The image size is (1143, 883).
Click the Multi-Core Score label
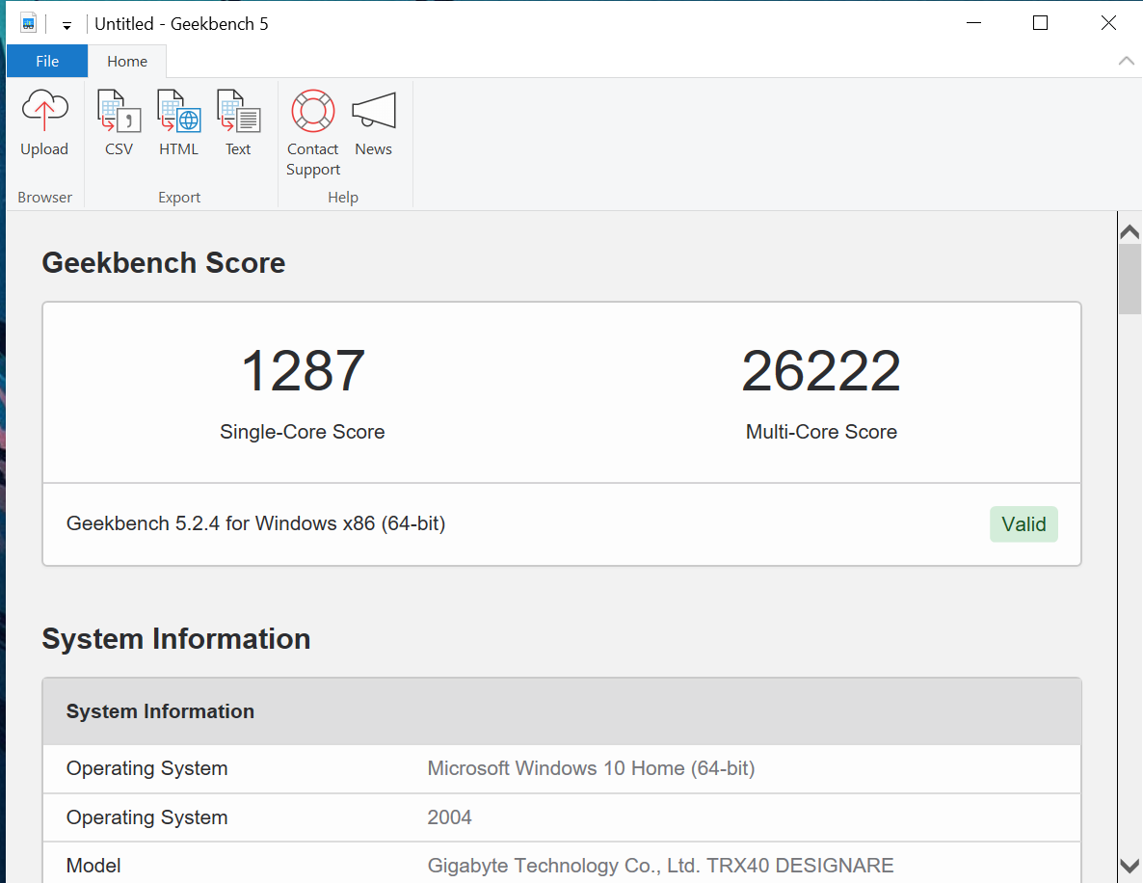pyautogui.click(x=821, y=432)
